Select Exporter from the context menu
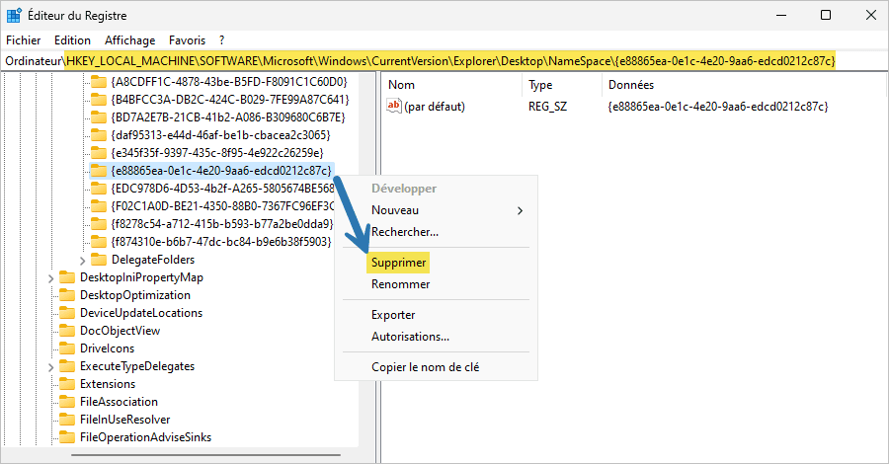 coord(393,314)
